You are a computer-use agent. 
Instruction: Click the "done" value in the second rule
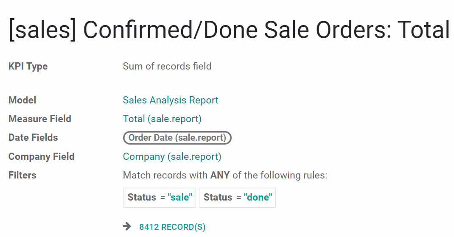point(258,197)
